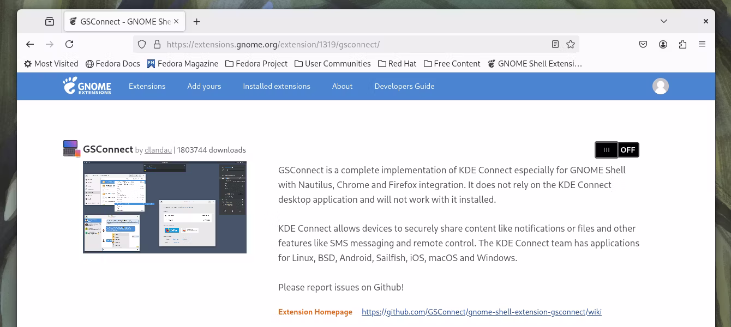Open the Firefox hamburger application menu
731x327 pixels.
click(x=702, y=44)
